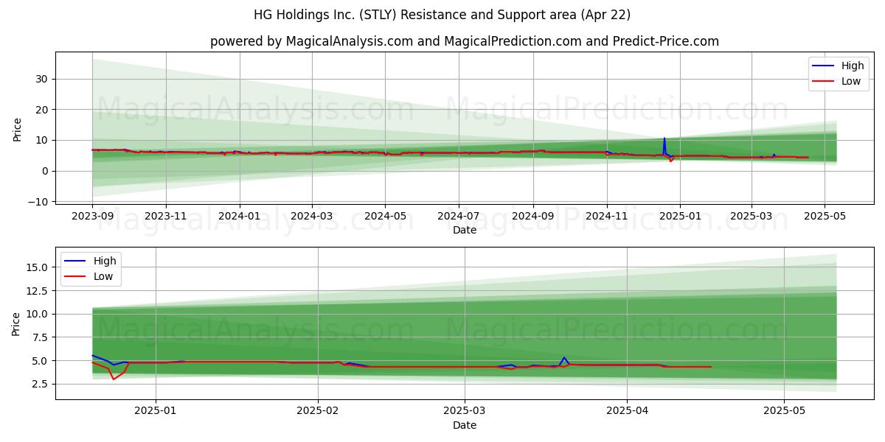Click 'Low' label in bottom chart legend
Viewport: 885px width, 442px height.
tap(103, 276)
